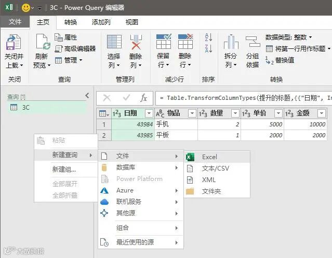
Task: Click the data type icon of 日期 column
Action: (117, 113)
